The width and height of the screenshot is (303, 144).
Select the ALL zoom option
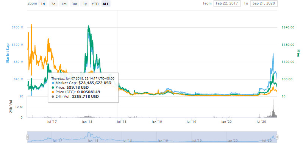pyautogui.click(x=106, y=4)
